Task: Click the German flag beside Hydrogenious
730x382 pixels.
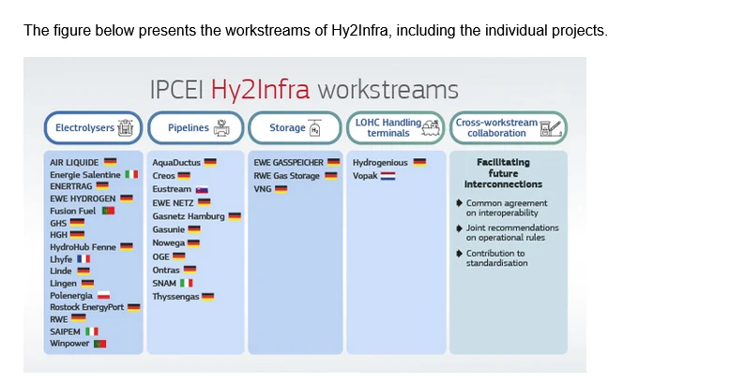Action: tap(418, 163)
